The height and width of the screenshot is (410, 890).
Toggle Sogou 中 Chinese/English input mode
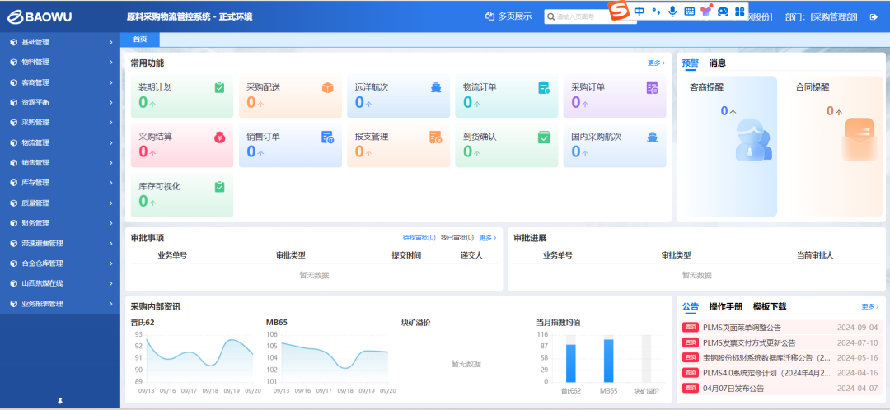tap(639, 12)
